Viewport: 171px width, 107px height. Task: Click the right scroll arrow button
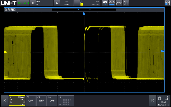point(152,100)
